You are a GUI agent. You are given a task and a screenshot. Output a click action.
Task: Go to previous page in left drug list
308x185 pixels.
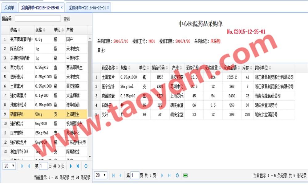coord(29,166)
